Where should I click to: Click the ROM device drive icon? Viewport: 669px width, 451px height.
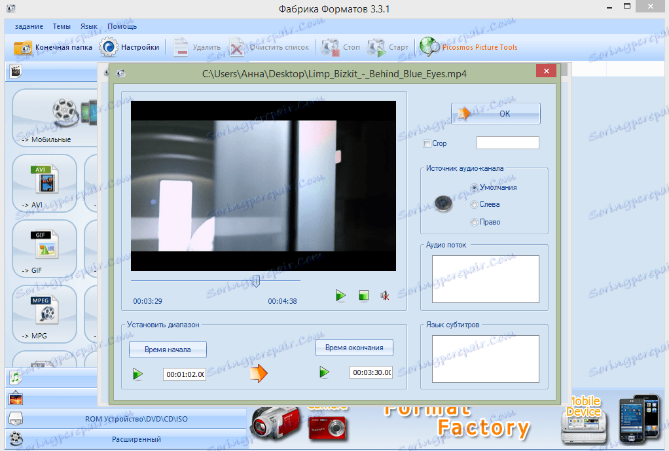coord(16,418)
